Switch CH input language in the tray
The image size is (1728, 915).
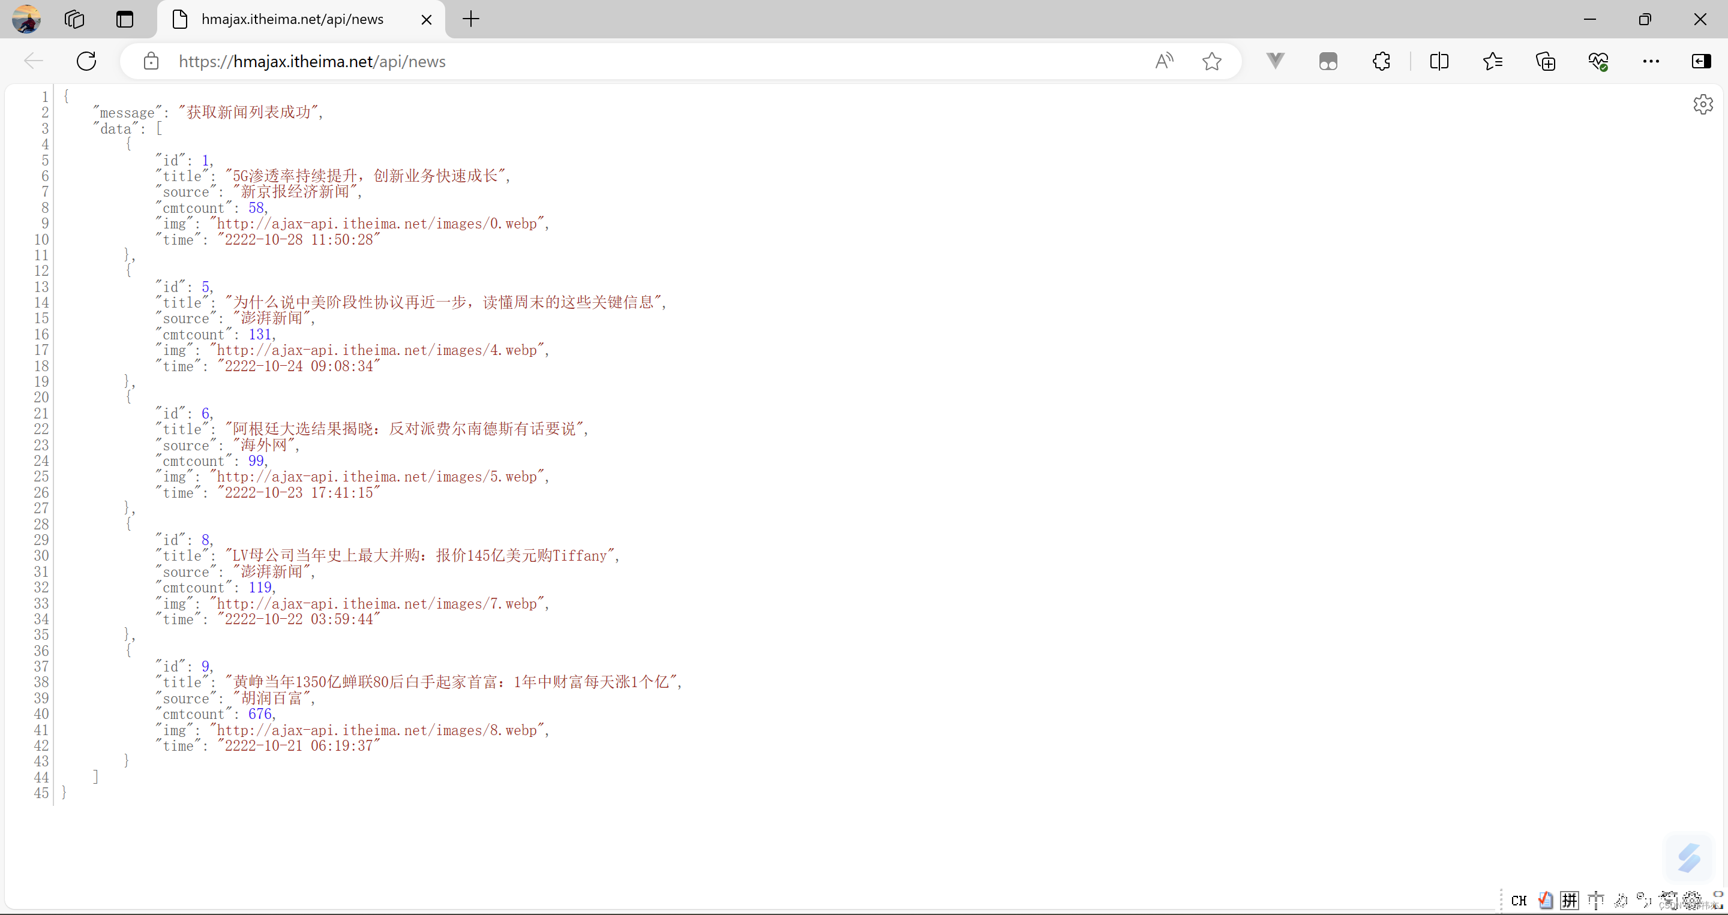pos(1518,900)
